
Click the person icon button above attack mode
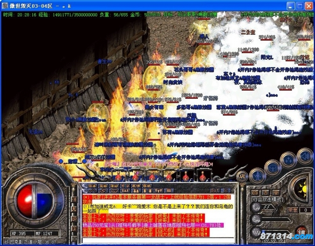coord(266,193)
